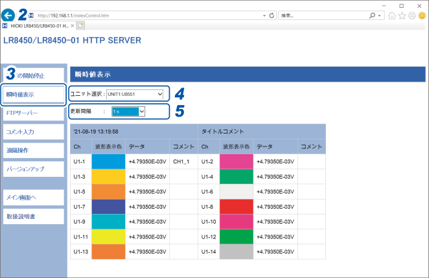Viewport: 429px width, 278px height.
Task: Click U1-10 channel label
Action: click(209, 222)
